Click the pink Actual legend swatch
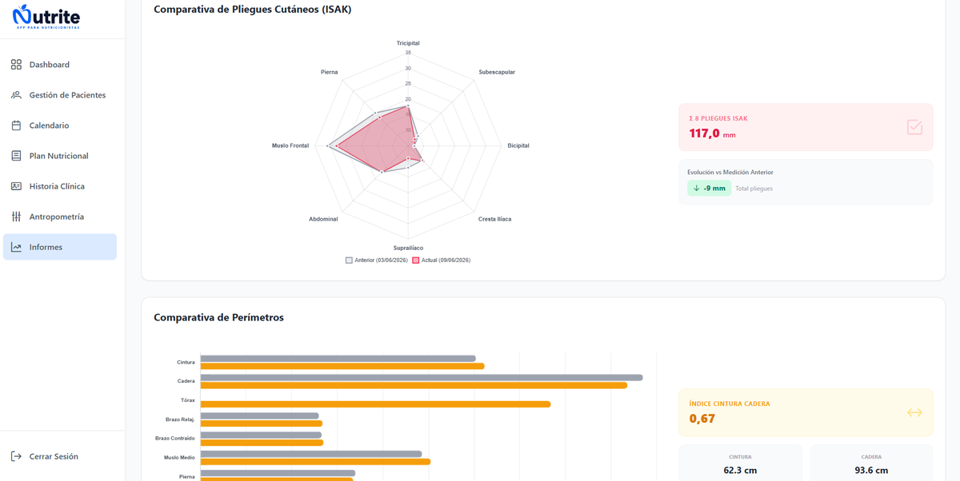The width and height of the screenshot is (960, 481). point(416,260)
